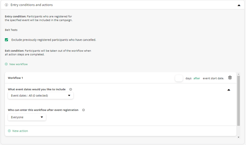The height and width of the screenshot is (145, 246).
Task: Click info icon beside event dates question
Action: [70, 90]
